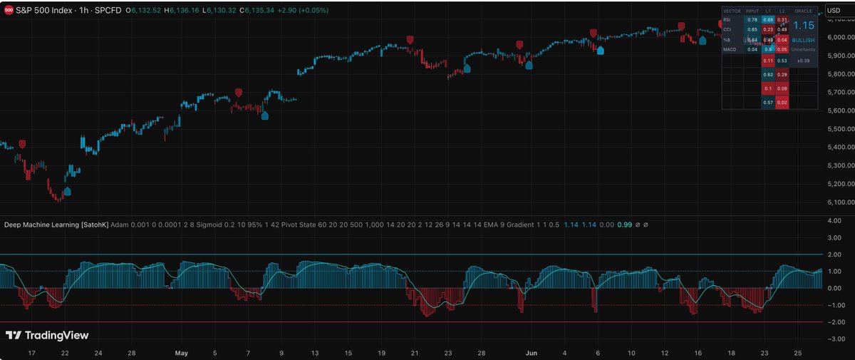Click the green 0.99 indicator value in legend

623,224
